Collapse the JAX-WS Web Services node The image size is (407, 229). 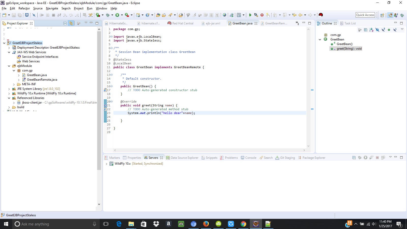coord(9,52)
